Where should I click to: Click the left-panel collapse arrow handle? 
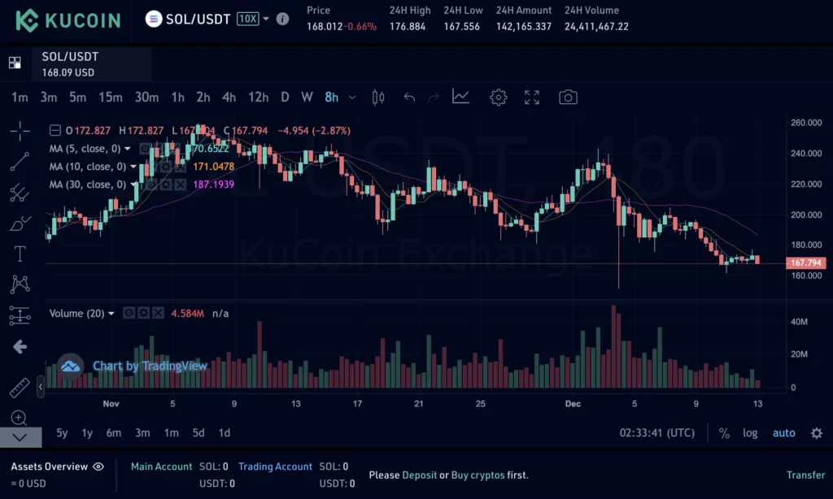41,387
